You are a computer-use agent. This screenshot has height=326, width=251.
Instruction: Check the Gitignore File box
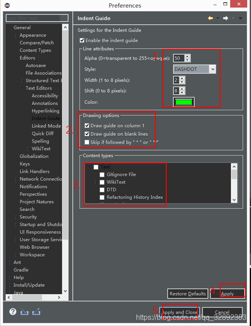[102, 175]
